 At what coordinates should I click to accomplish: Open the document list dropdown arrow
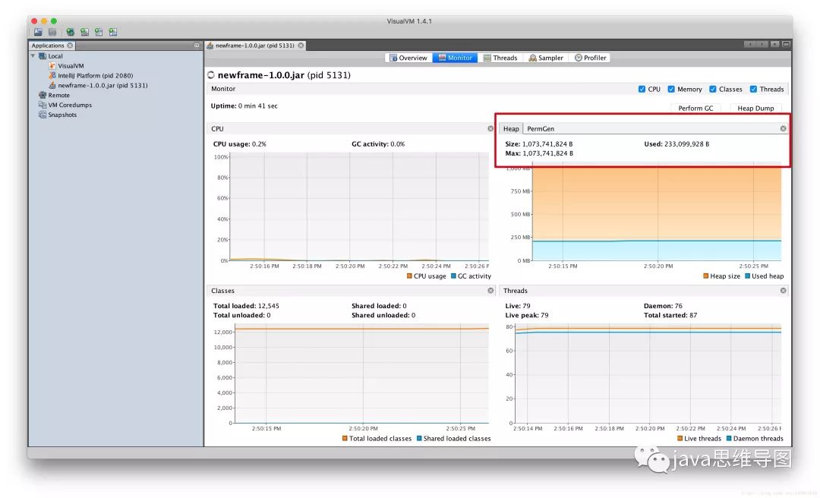775,45
